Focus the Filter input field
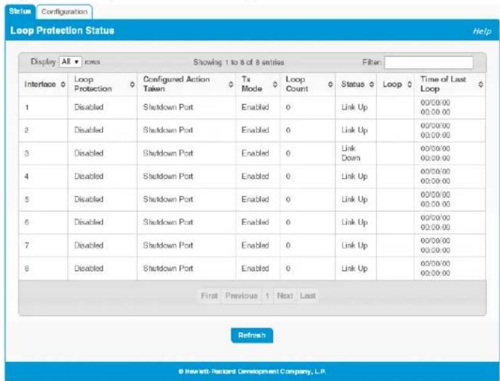Screen dimensions: 500x381 (x=429, y=63)
